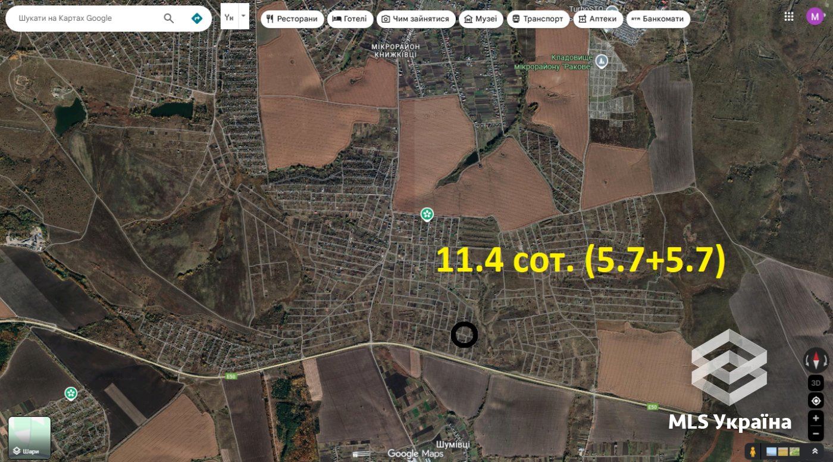The image size is (833, 462).
Task: Toggle the 3D view button
Action: point(816,383)
